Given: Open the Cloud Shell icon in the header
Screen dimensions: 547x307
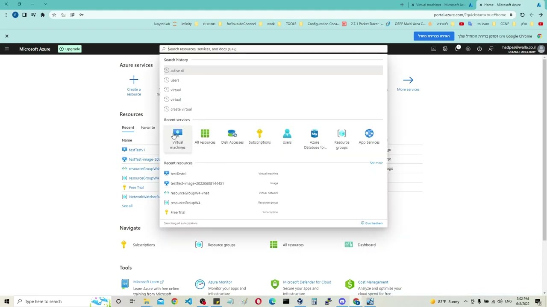Looking at the screenshot, I should click(x=434, y=49).
